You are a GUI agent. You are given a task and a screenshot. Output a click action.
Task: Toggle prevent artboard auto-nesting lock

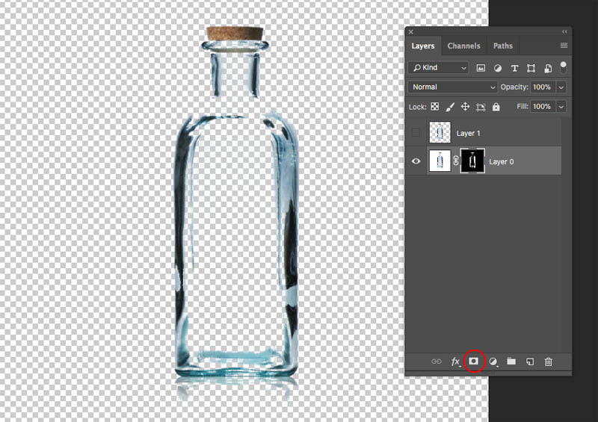tap(481, 107)
